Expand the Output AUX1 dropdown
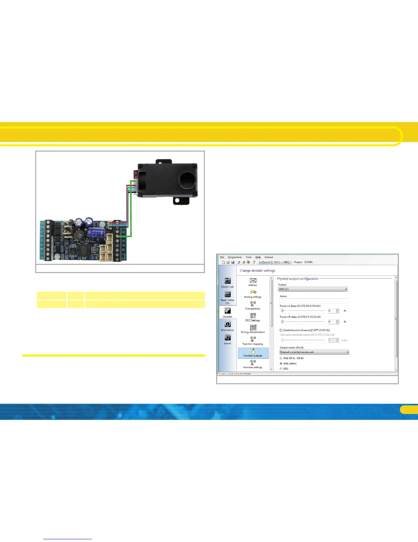The height and width of the screenshot is (542, 418). [x=313, y=289]
